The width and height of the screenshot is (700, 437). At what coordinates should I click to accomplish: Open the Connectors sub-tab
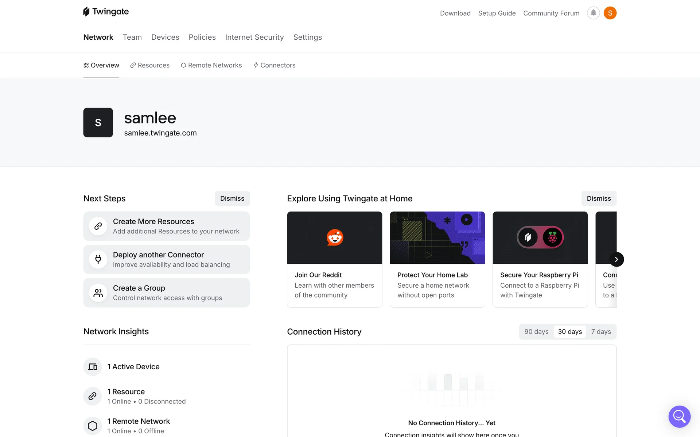coord(275,65)
